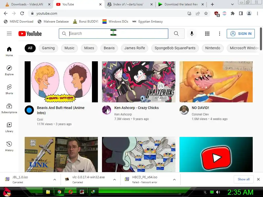Open a new browser tab
The width and height of the screenshot is (263, 197).
(212, 4)
